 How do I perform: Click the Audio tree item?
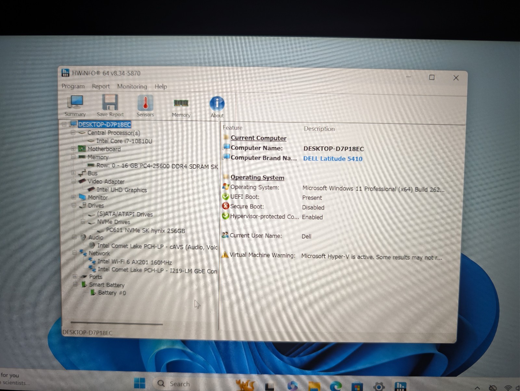coord(96,237)
